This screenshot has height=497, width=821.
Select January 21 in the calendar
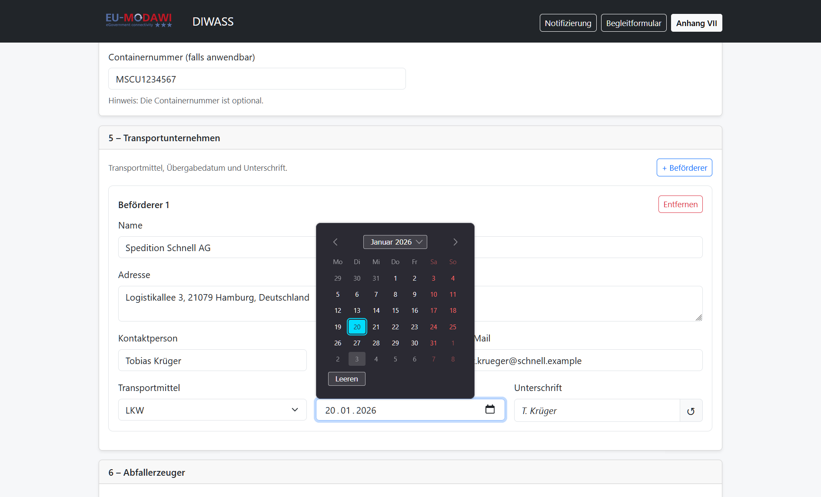[x=376, y=327]
